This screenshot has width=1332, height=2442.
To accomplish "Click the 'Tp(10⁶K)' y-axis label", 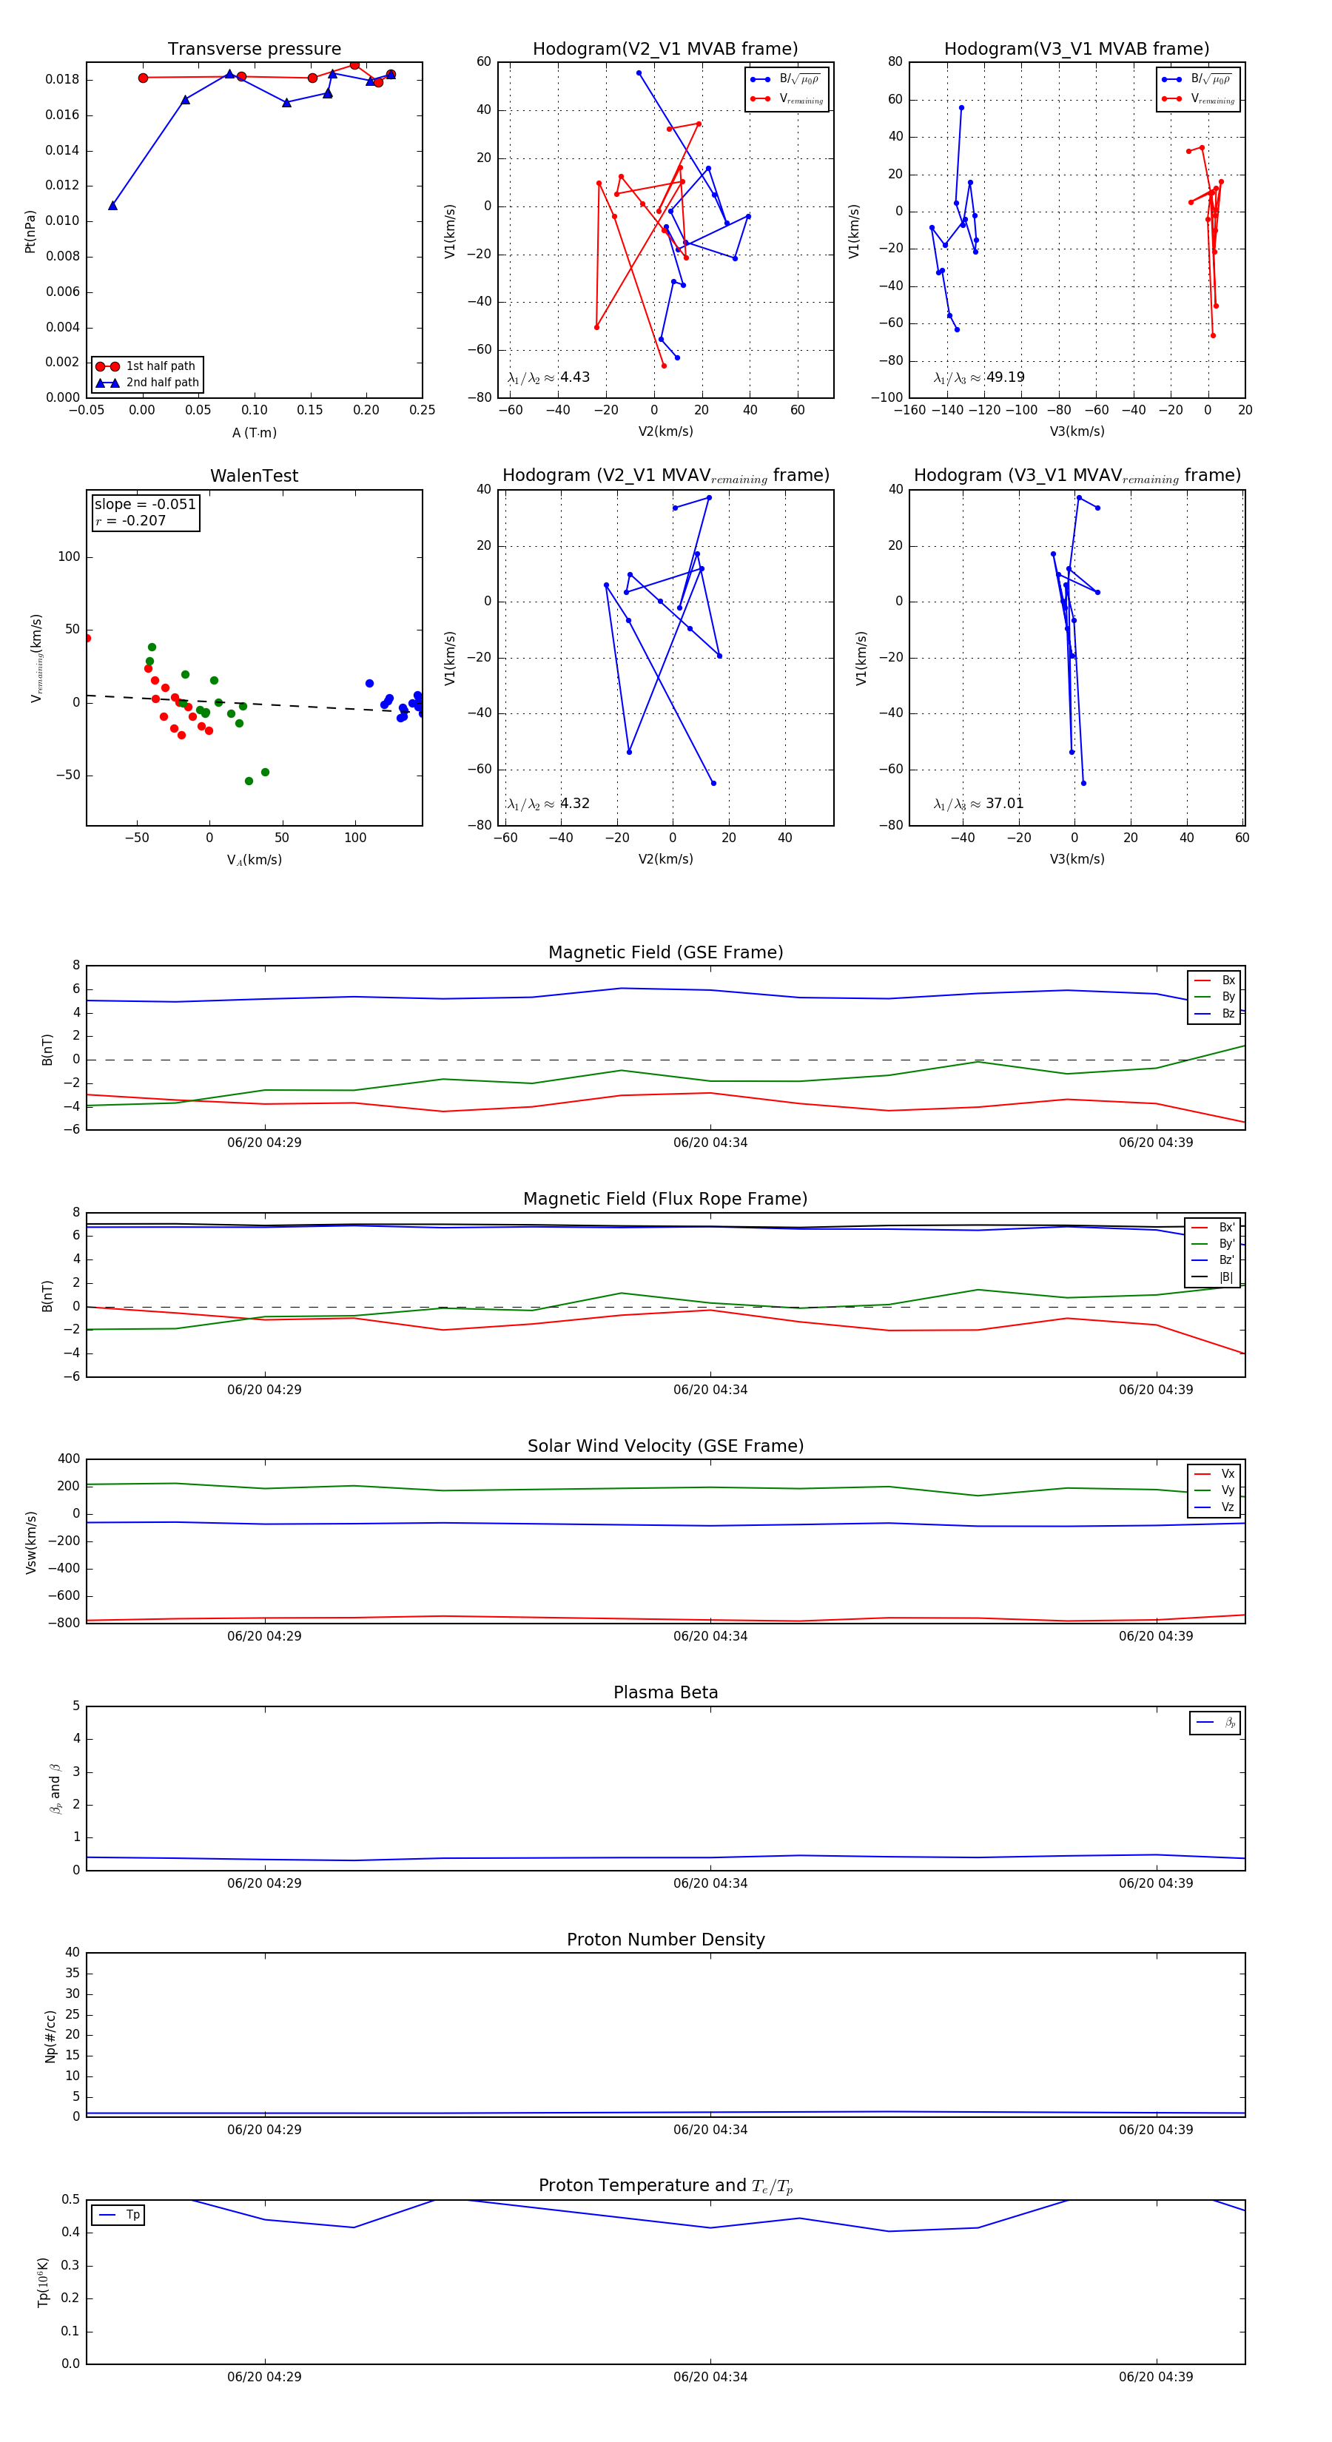I will (x=44, y=2282).
